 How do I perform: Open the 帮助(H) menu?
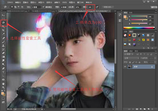tap(89, 2)
